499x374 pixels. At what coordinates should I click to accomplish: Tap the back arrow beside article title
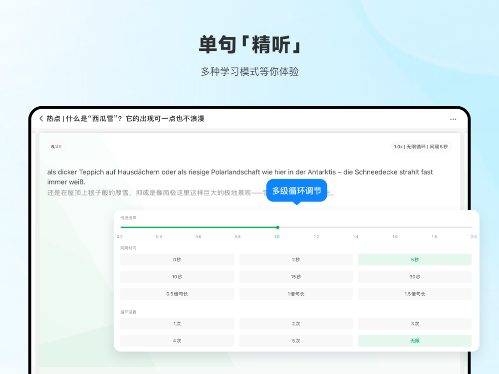[x=41, y=119]
